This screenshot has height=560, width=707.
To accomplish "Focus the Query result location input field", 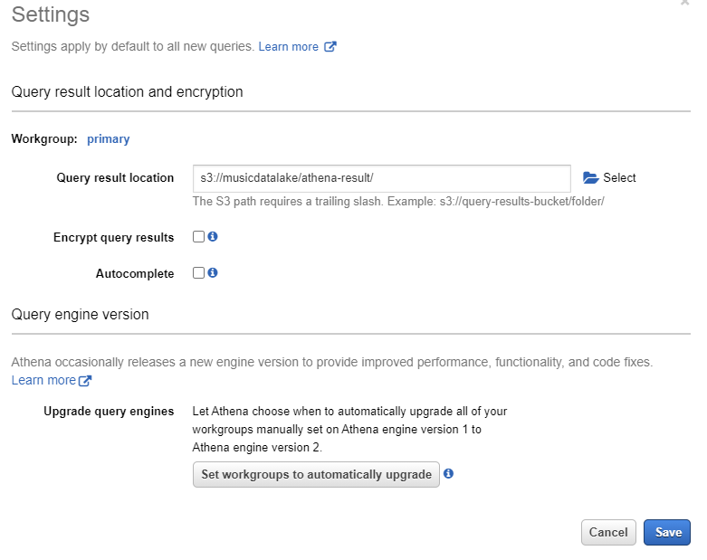I will (x=381, y=178).
